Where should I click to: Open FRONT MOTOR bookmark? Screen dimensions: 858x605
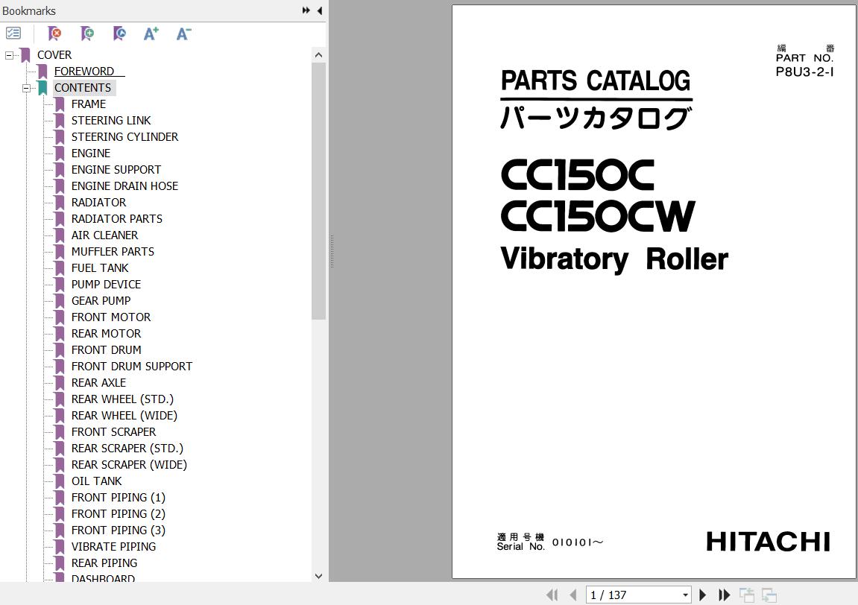pos(111,317)
